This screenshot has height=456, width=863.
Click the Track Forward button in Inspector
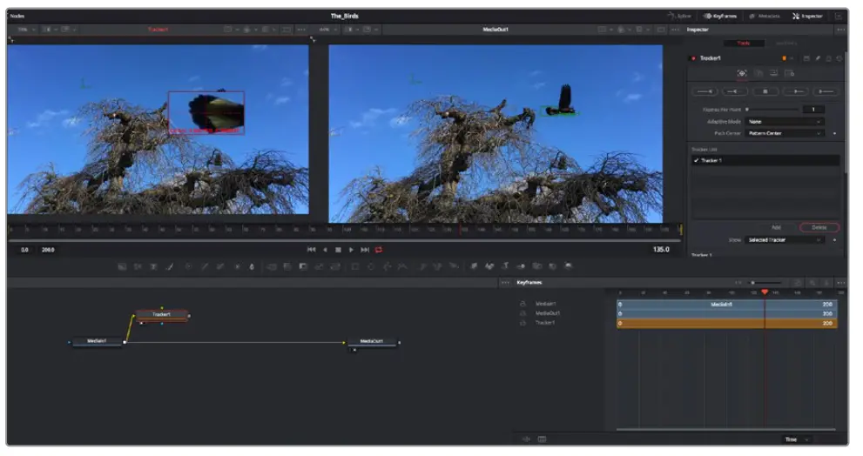794,91
